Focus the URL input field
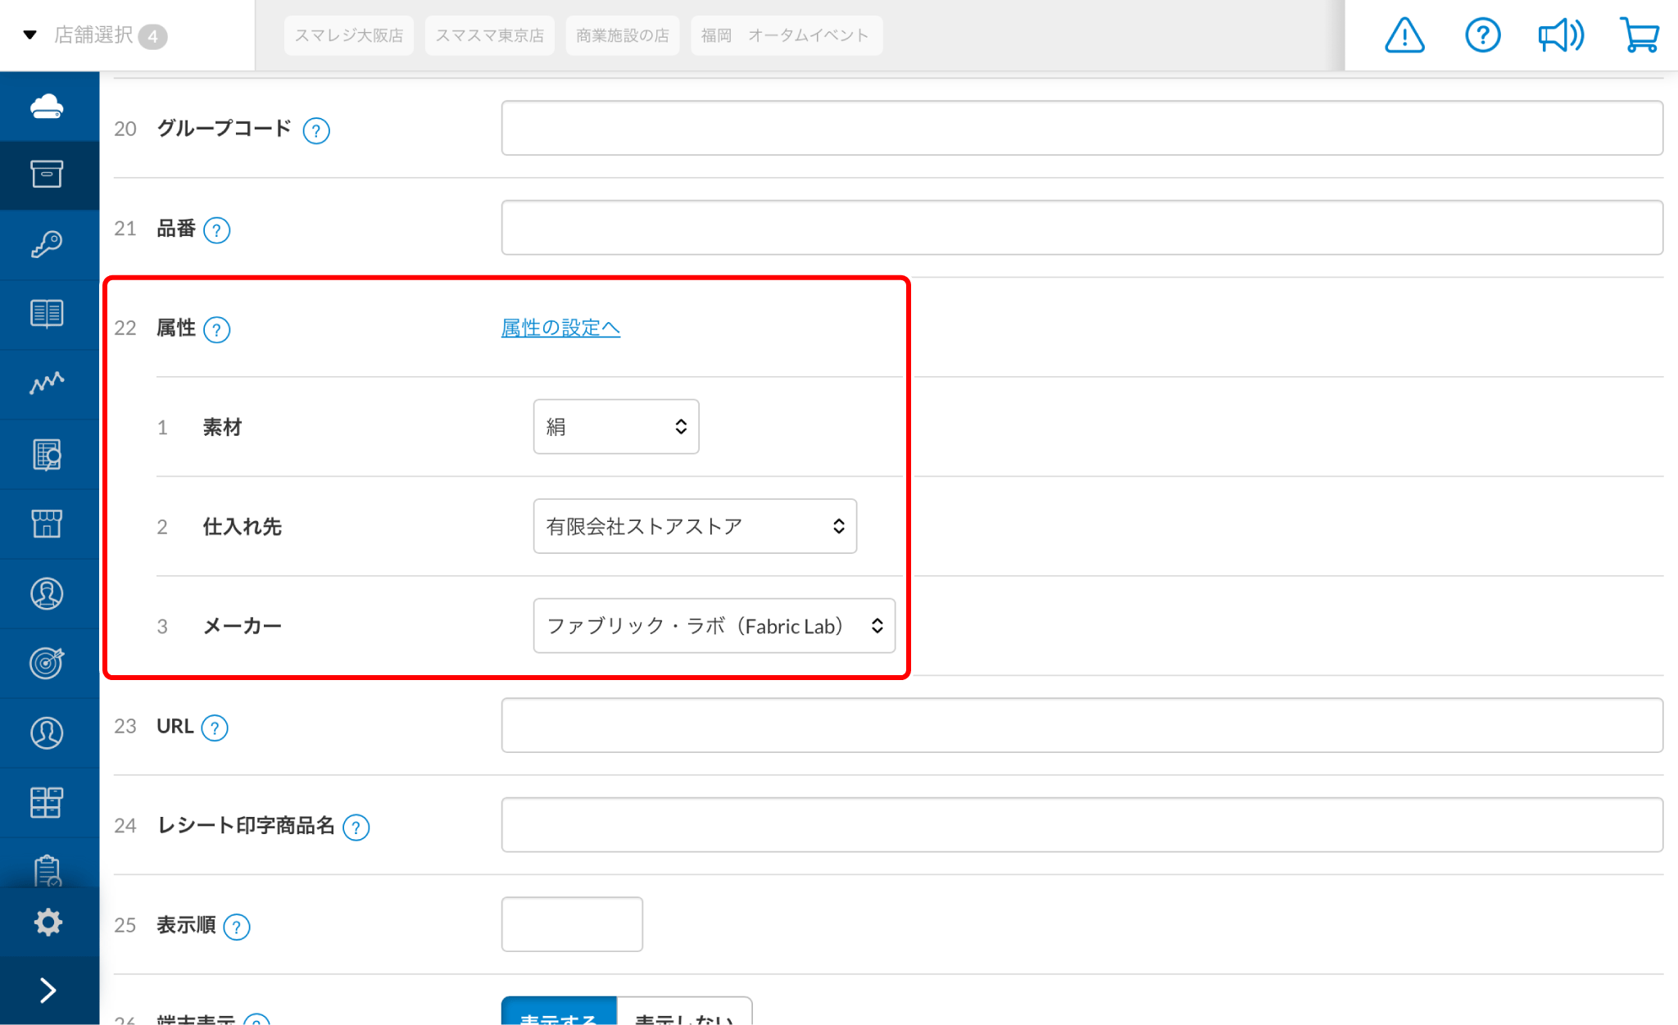The height and width of the screenshot is (1025, 1678). click(x=1082, y=725)
